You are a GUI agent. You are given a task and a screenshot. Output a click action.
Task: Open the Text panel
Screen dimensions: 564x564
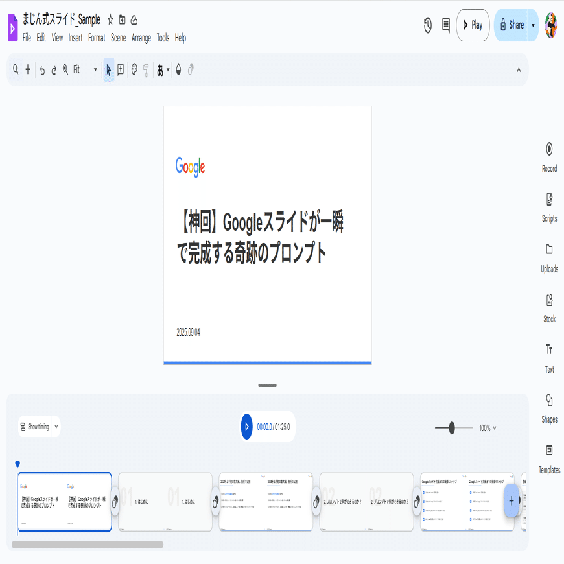coord(549,358)
